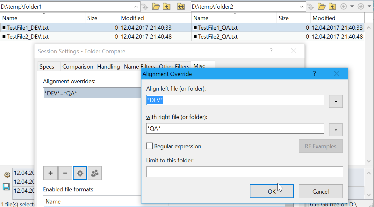This screenshot has width=374, height=207.
Task: Click the file list scrollbar down arrow
Action: pos(369,161)
